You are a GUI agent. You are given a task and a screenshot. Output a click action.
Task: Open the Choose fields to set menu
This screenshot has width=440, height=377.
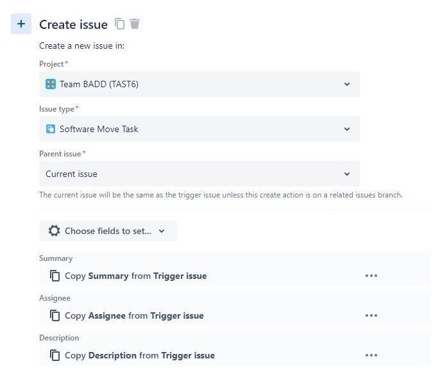point(108,231)
